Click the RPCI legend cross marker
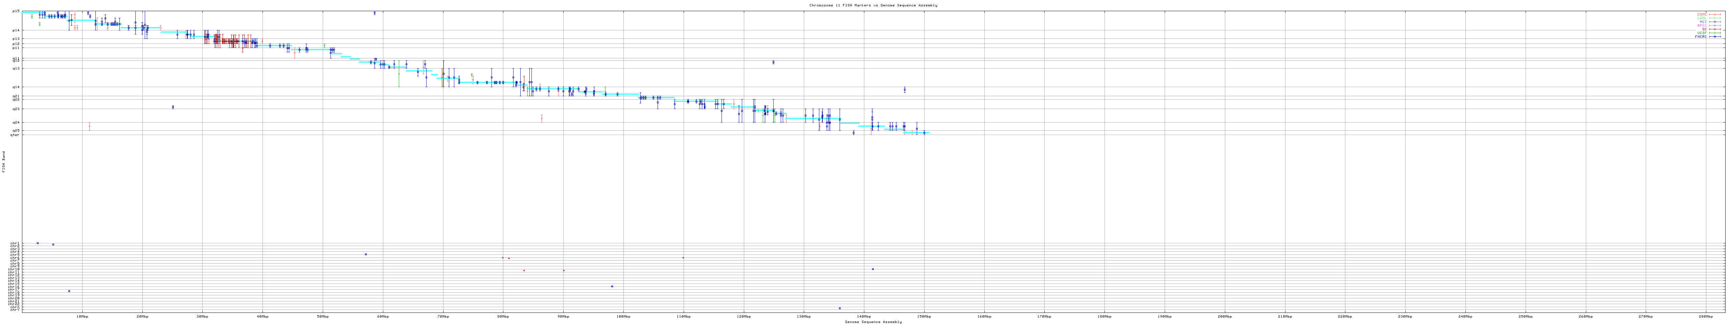This screenshot has width=1732, height=324. (x=1716, y=26)
